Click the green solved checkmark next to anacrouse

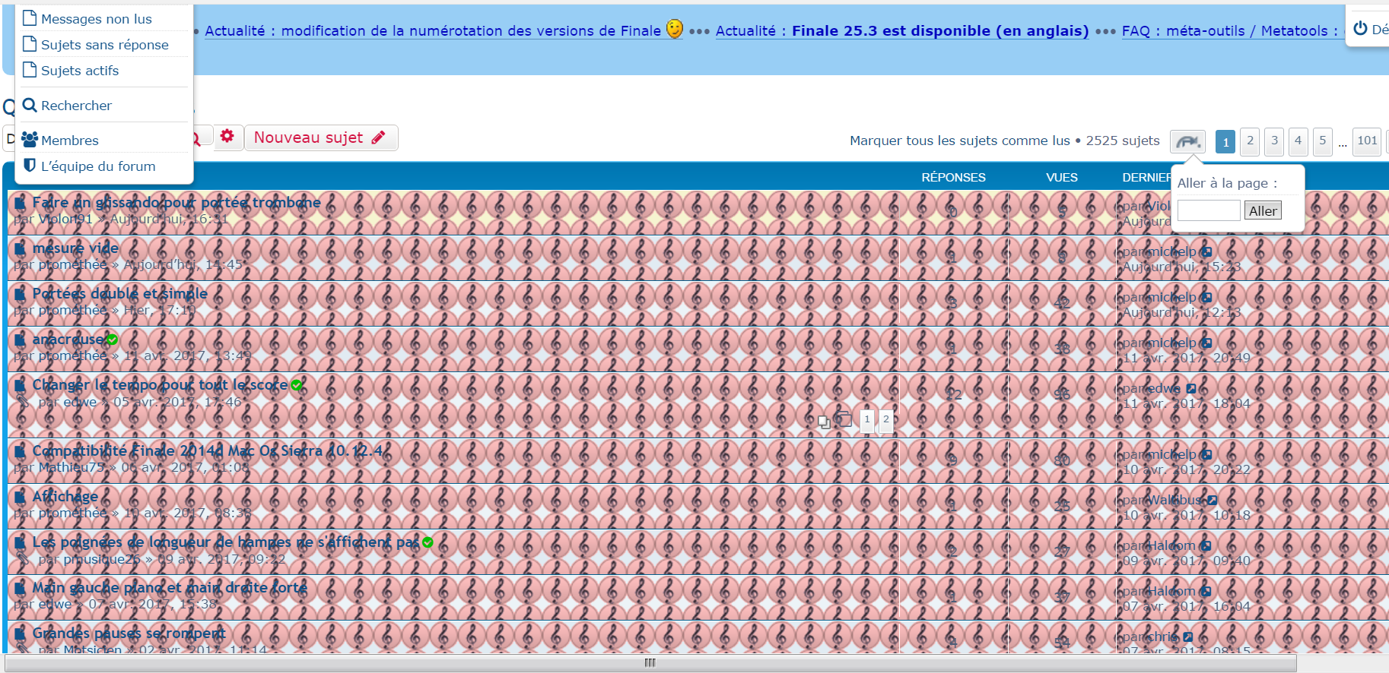click(x=112, y=340)
